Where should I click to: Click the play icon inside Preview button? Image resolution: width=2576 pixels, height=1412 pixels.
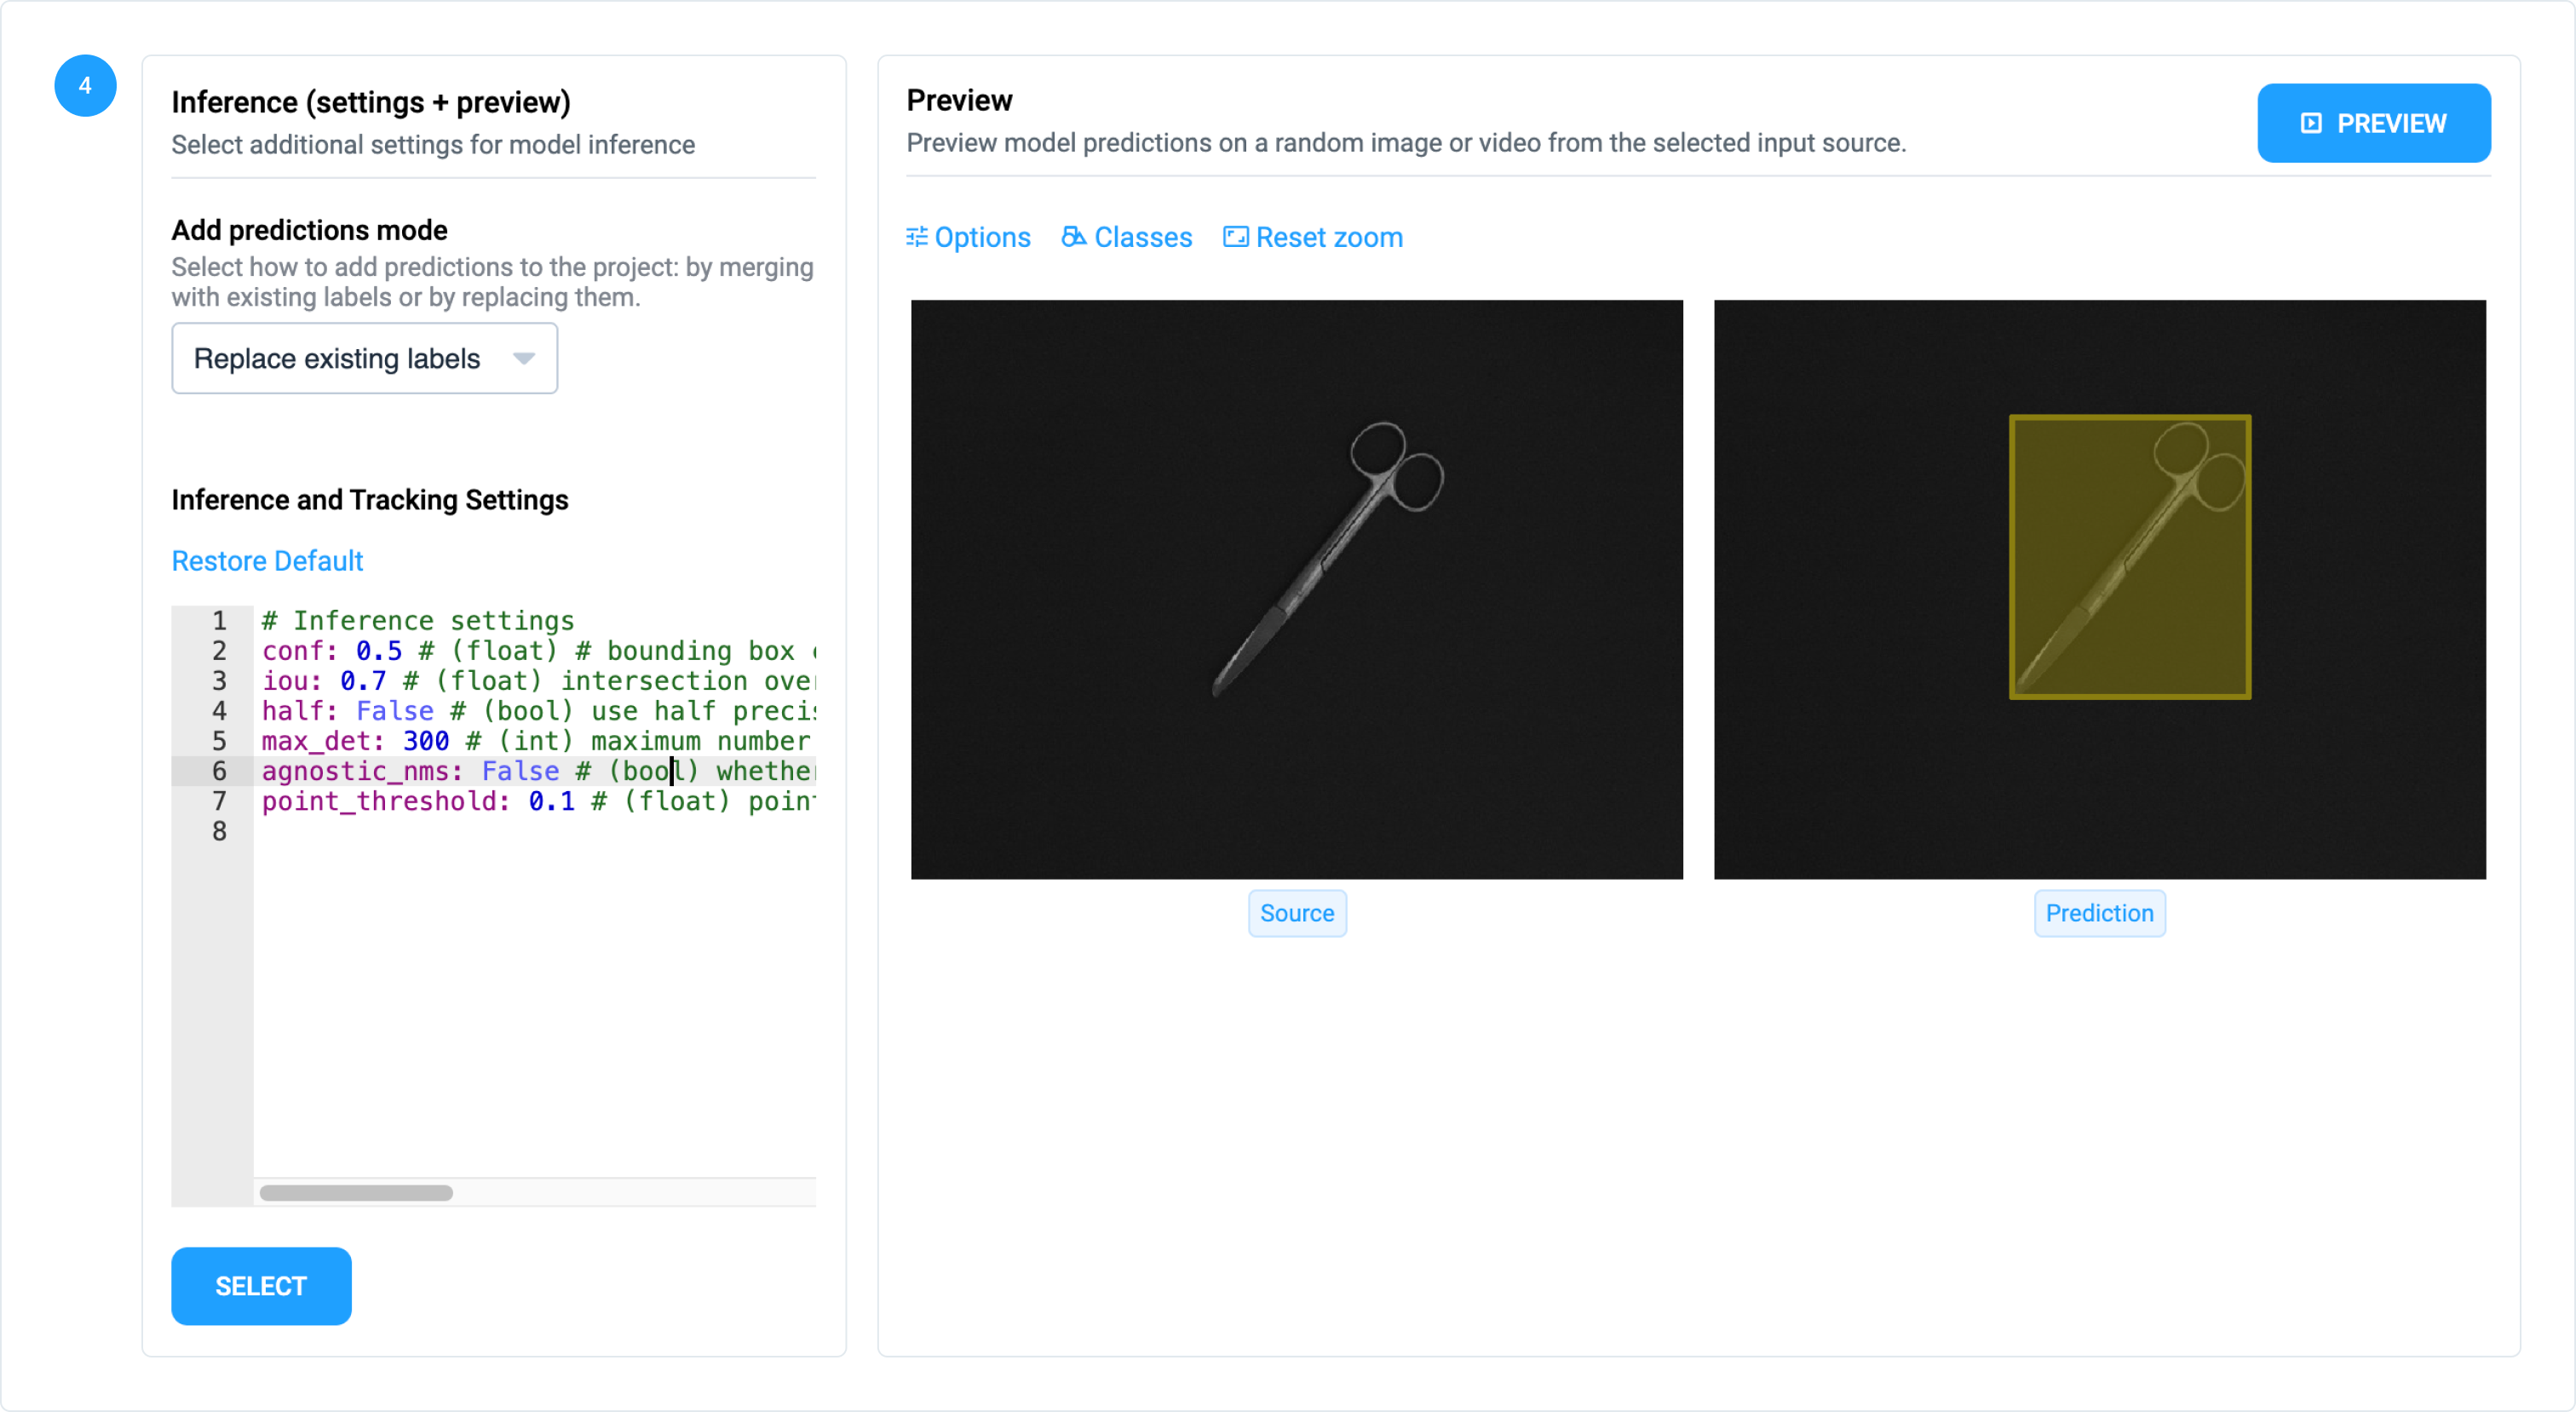[x=2311, y=123]
